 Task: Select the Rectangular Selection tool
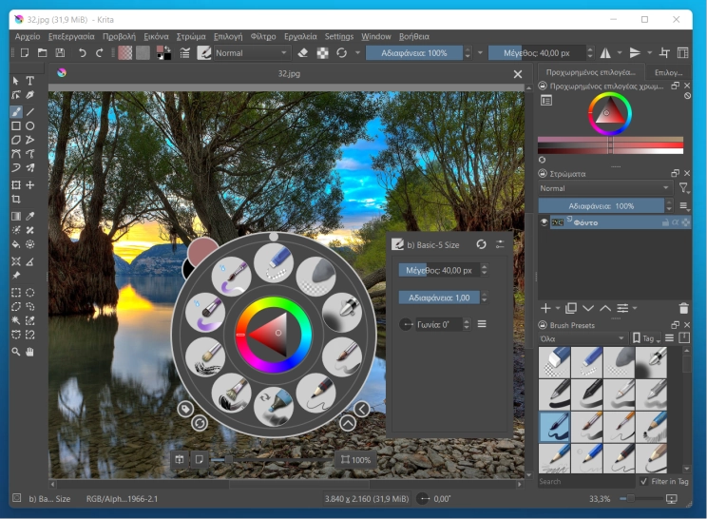[x=16, y=293]
